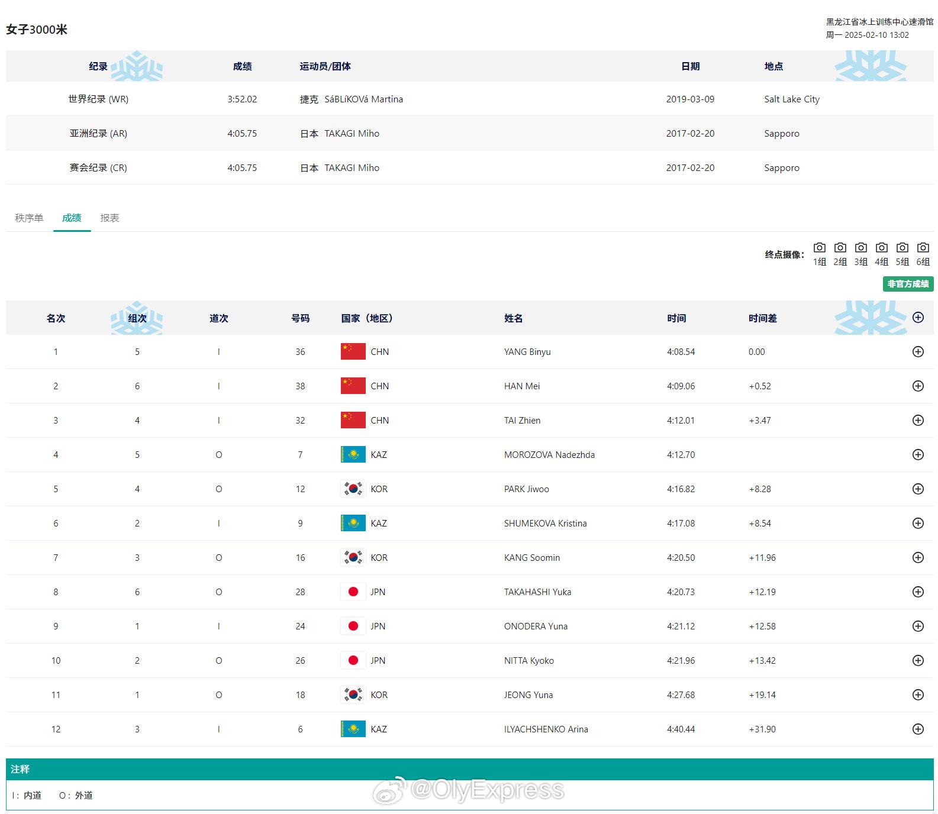Expand details for KANG Soomin row
938x814 pixels.
[x=918, y=557]
